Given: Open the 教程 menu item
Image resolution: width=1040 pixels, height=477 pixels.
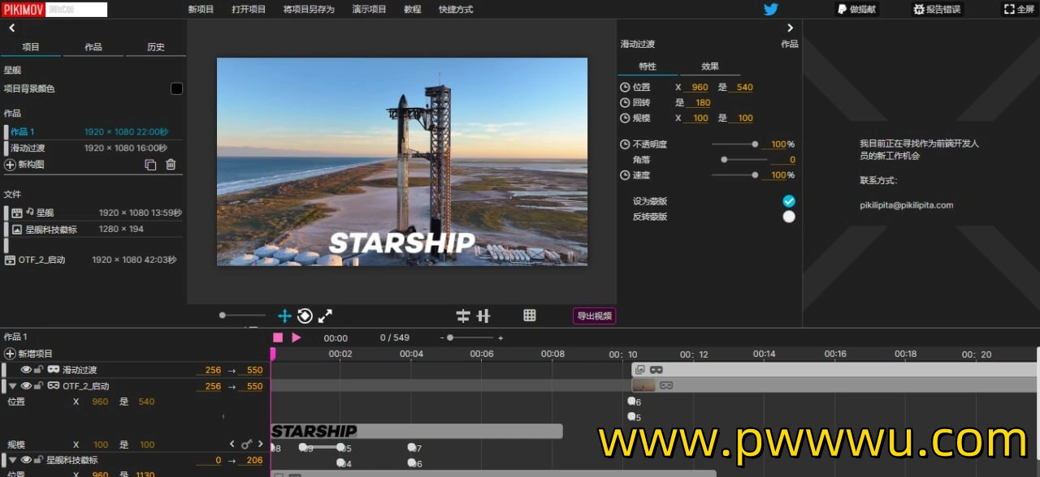Looking at the screenshot, I should click(x=412, y=10).
